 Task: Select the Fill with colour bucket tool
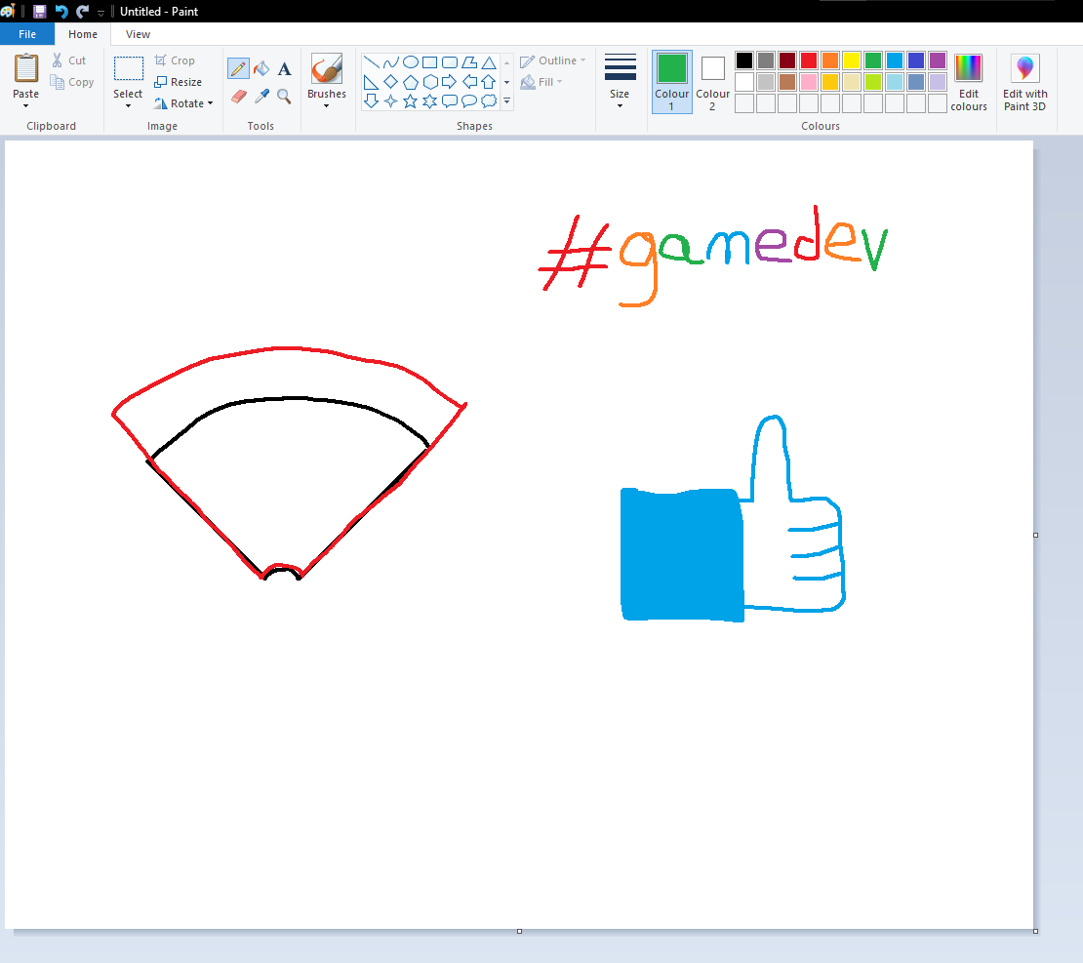(x=261, y=68)
